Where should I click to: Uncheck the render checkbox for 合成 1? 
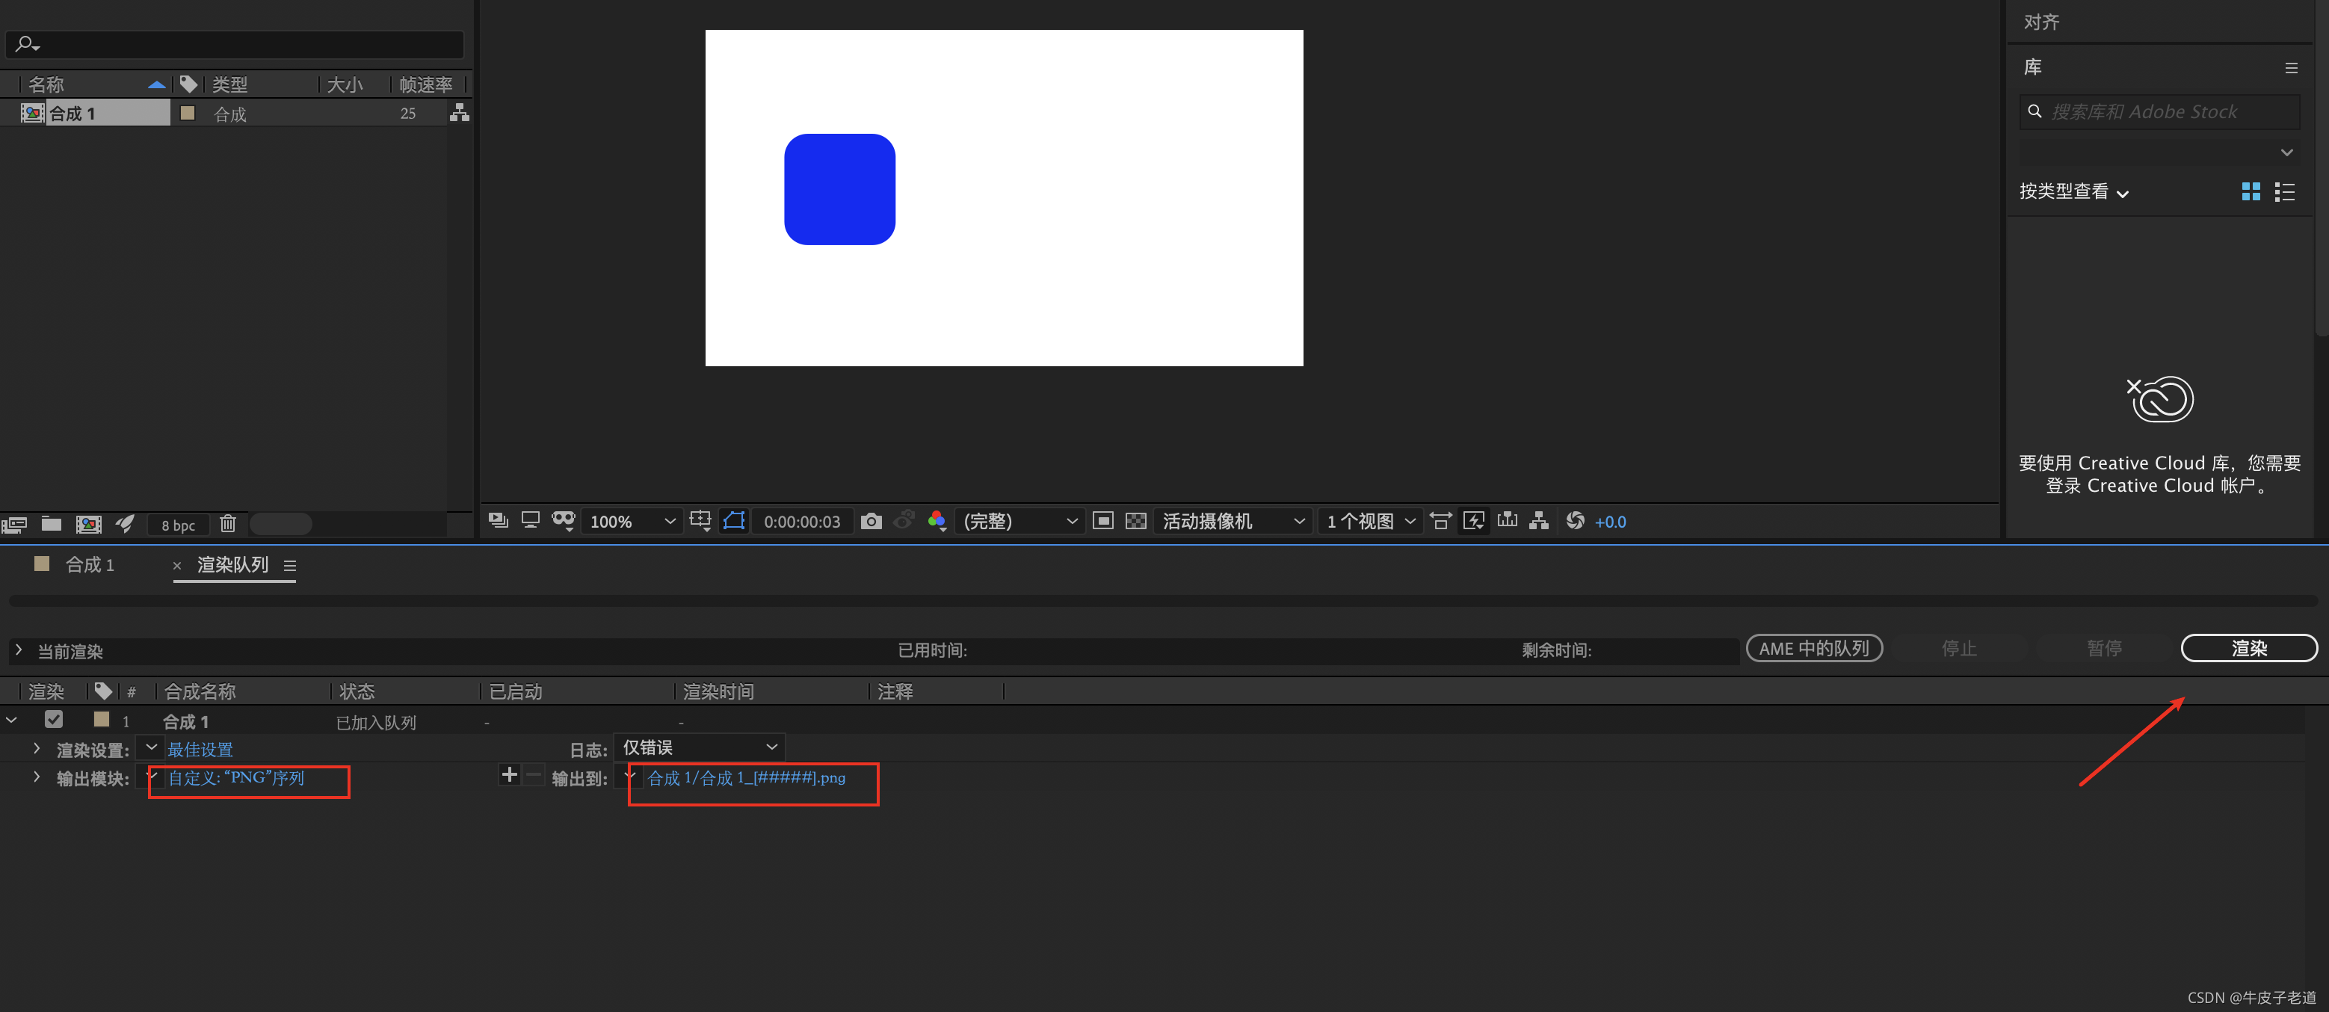pos(53,720)
